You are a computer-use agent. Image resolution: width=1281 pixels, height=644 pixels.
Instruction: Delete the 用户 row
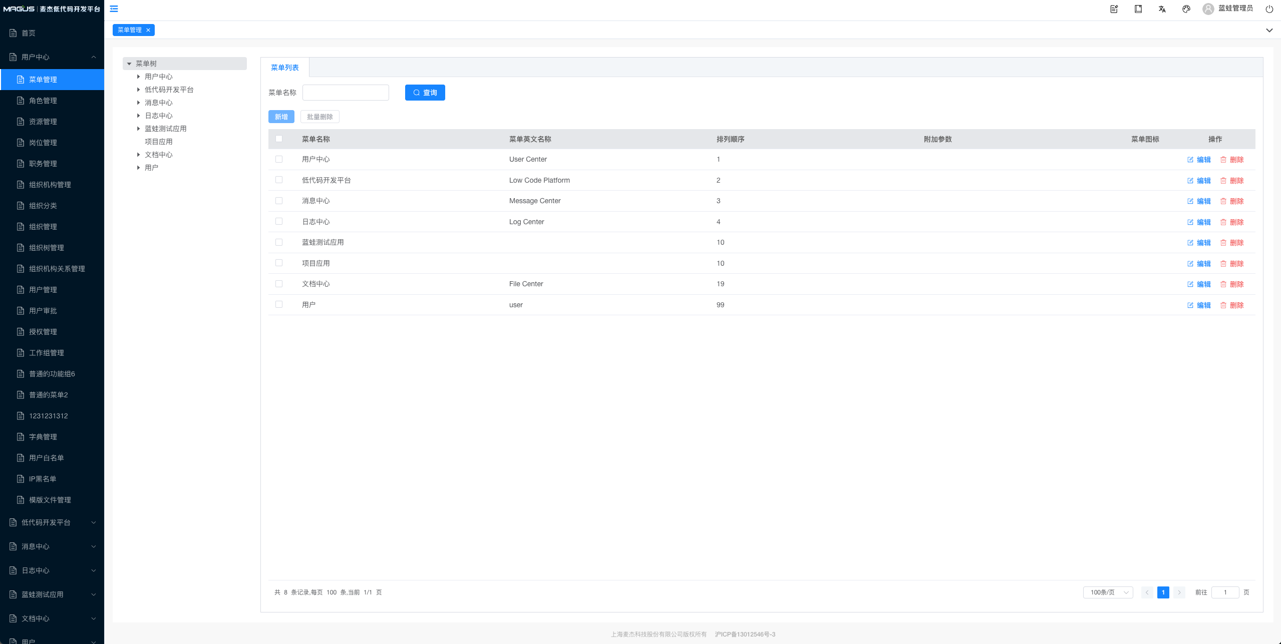click(x=1232, y=305)
